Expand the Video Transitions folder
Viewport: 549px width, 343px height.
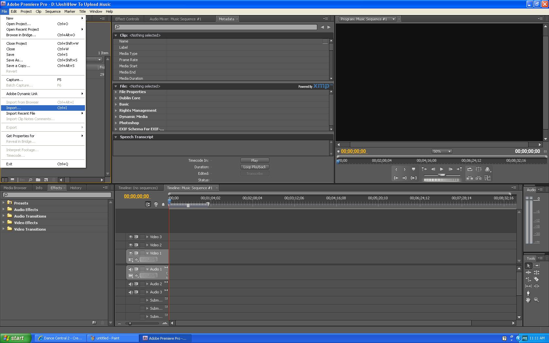pos(4,229)
